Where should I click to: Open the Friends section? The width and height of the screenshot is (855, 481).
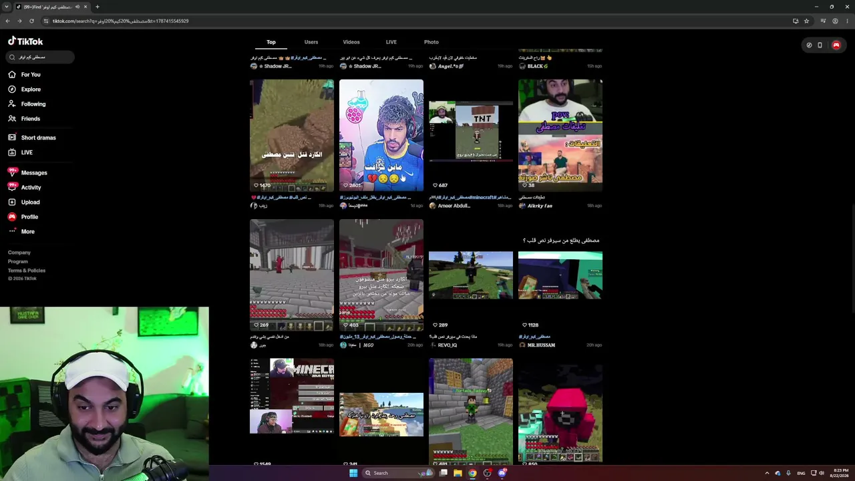(x=25, y=119)
